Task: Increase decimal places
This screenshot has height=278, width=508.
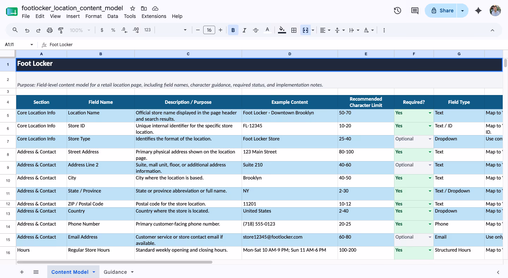Action: click(136, 30)
